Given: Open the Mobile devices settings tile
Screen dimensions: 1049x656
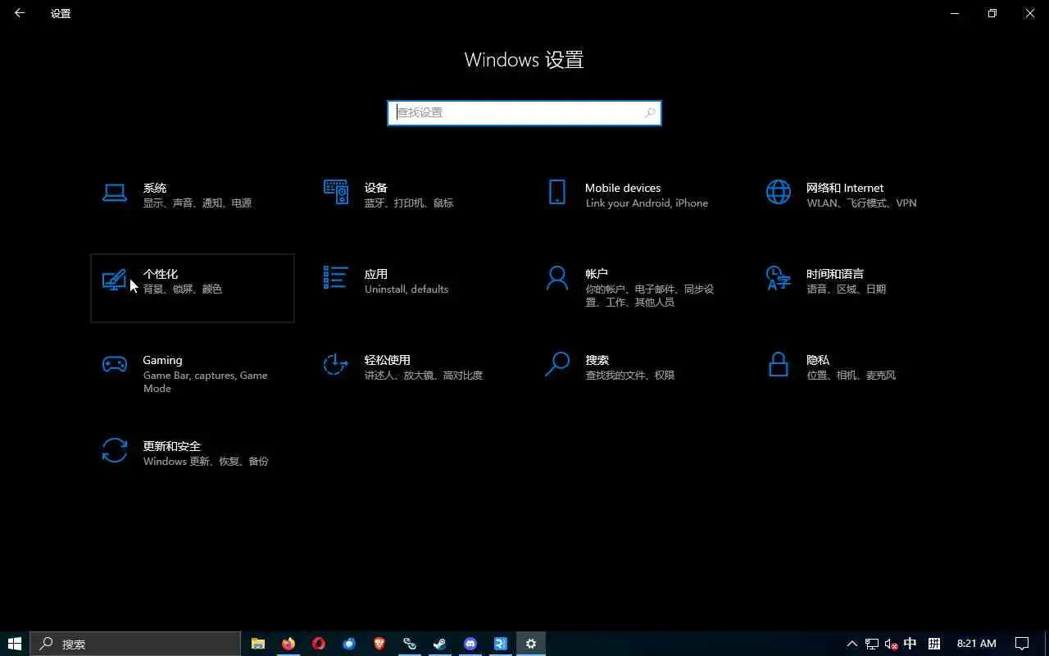Looking at the screenshot, I should tap(634, 202).
